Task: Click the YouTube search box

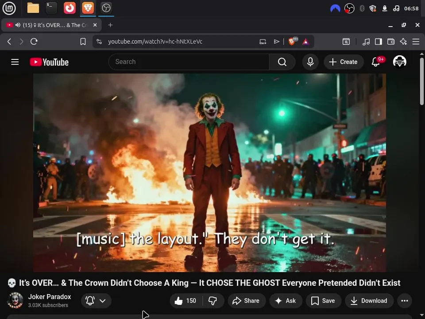Action: (189, 62)
